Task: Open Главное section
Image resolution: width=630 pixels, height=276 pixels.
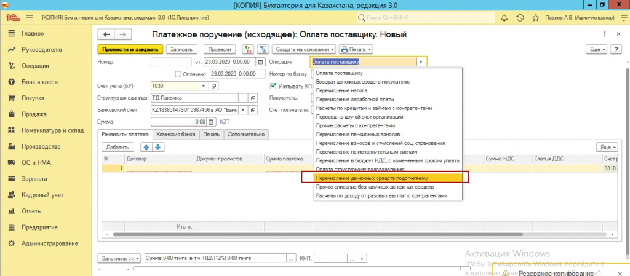Action: [x=33, y=33]
